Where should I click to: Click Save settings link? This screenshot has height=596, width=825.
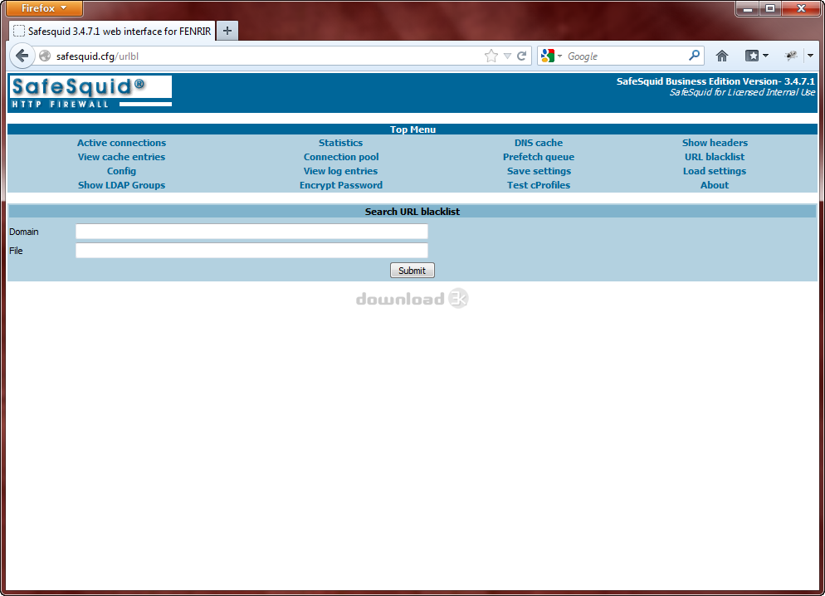tap(539, 171)
